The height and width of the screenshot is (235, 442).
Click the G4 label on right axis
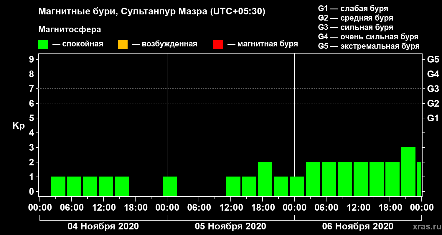(x=433, y=74)
